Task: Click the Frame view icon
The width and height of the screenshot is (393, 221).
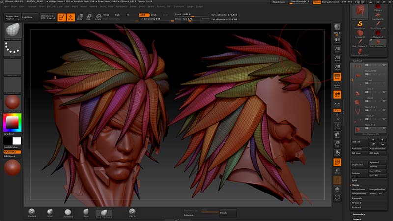Action: pyautogui.click(x=337, y=126)
